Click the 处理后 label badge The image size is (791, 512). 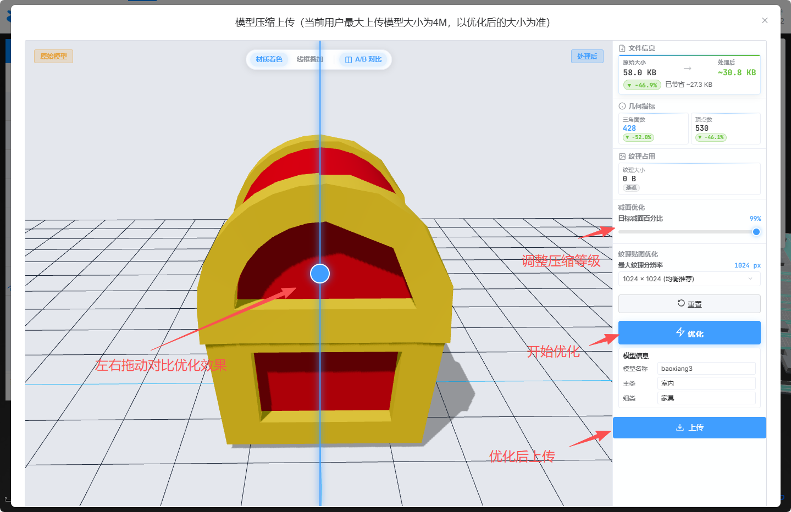(x=587, y=57)
